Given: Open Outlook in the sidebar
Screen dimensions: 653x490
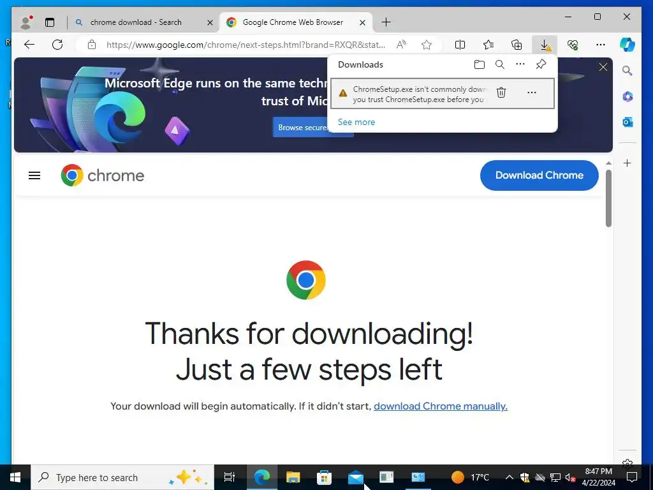Looking at the screenshot, I should (x=627, y=122).
